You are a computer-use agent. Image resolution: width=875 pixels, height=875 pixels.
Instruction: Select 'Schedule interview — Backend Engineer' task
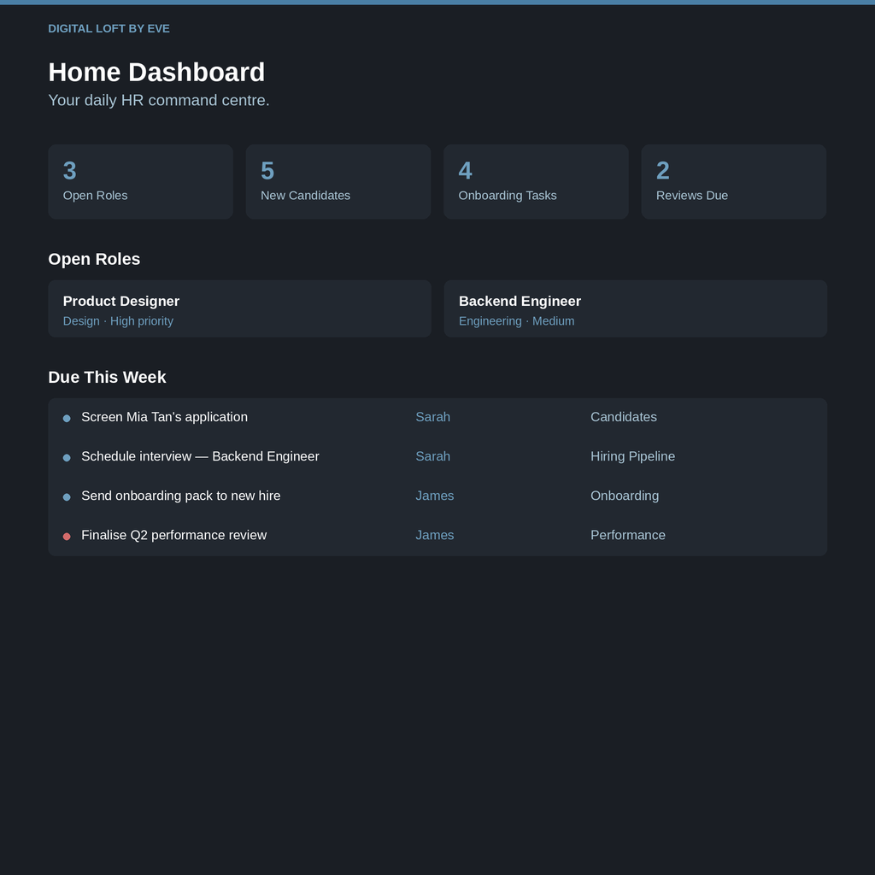pyautogui.click(x=200, y=456)
